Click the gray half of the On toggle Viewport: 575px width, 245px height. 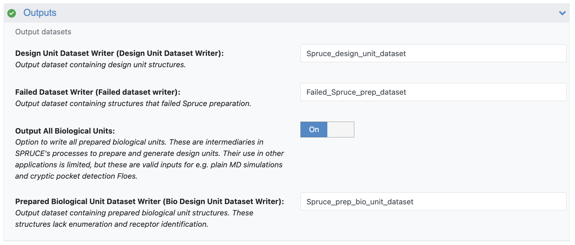coord(341,129)
